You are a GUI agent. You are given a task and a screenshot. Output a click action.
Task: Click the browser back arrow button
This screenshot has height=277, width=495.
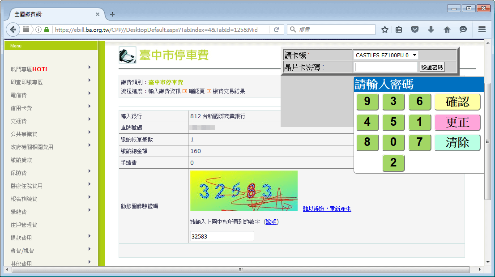tap(13, 30)
